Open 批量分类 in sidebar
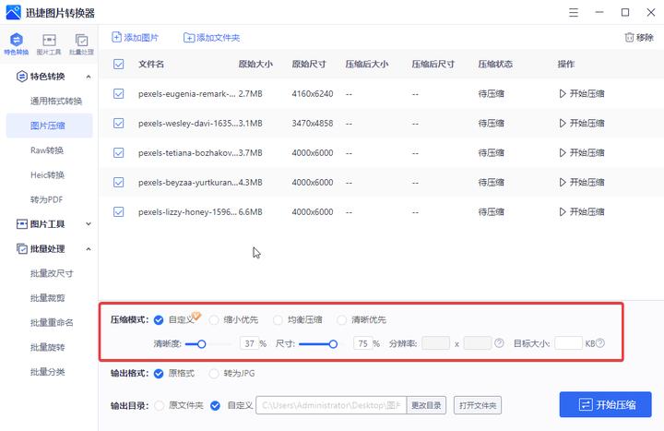The height and width of the screenshot is (431, 664). click(x=47, y=372)
